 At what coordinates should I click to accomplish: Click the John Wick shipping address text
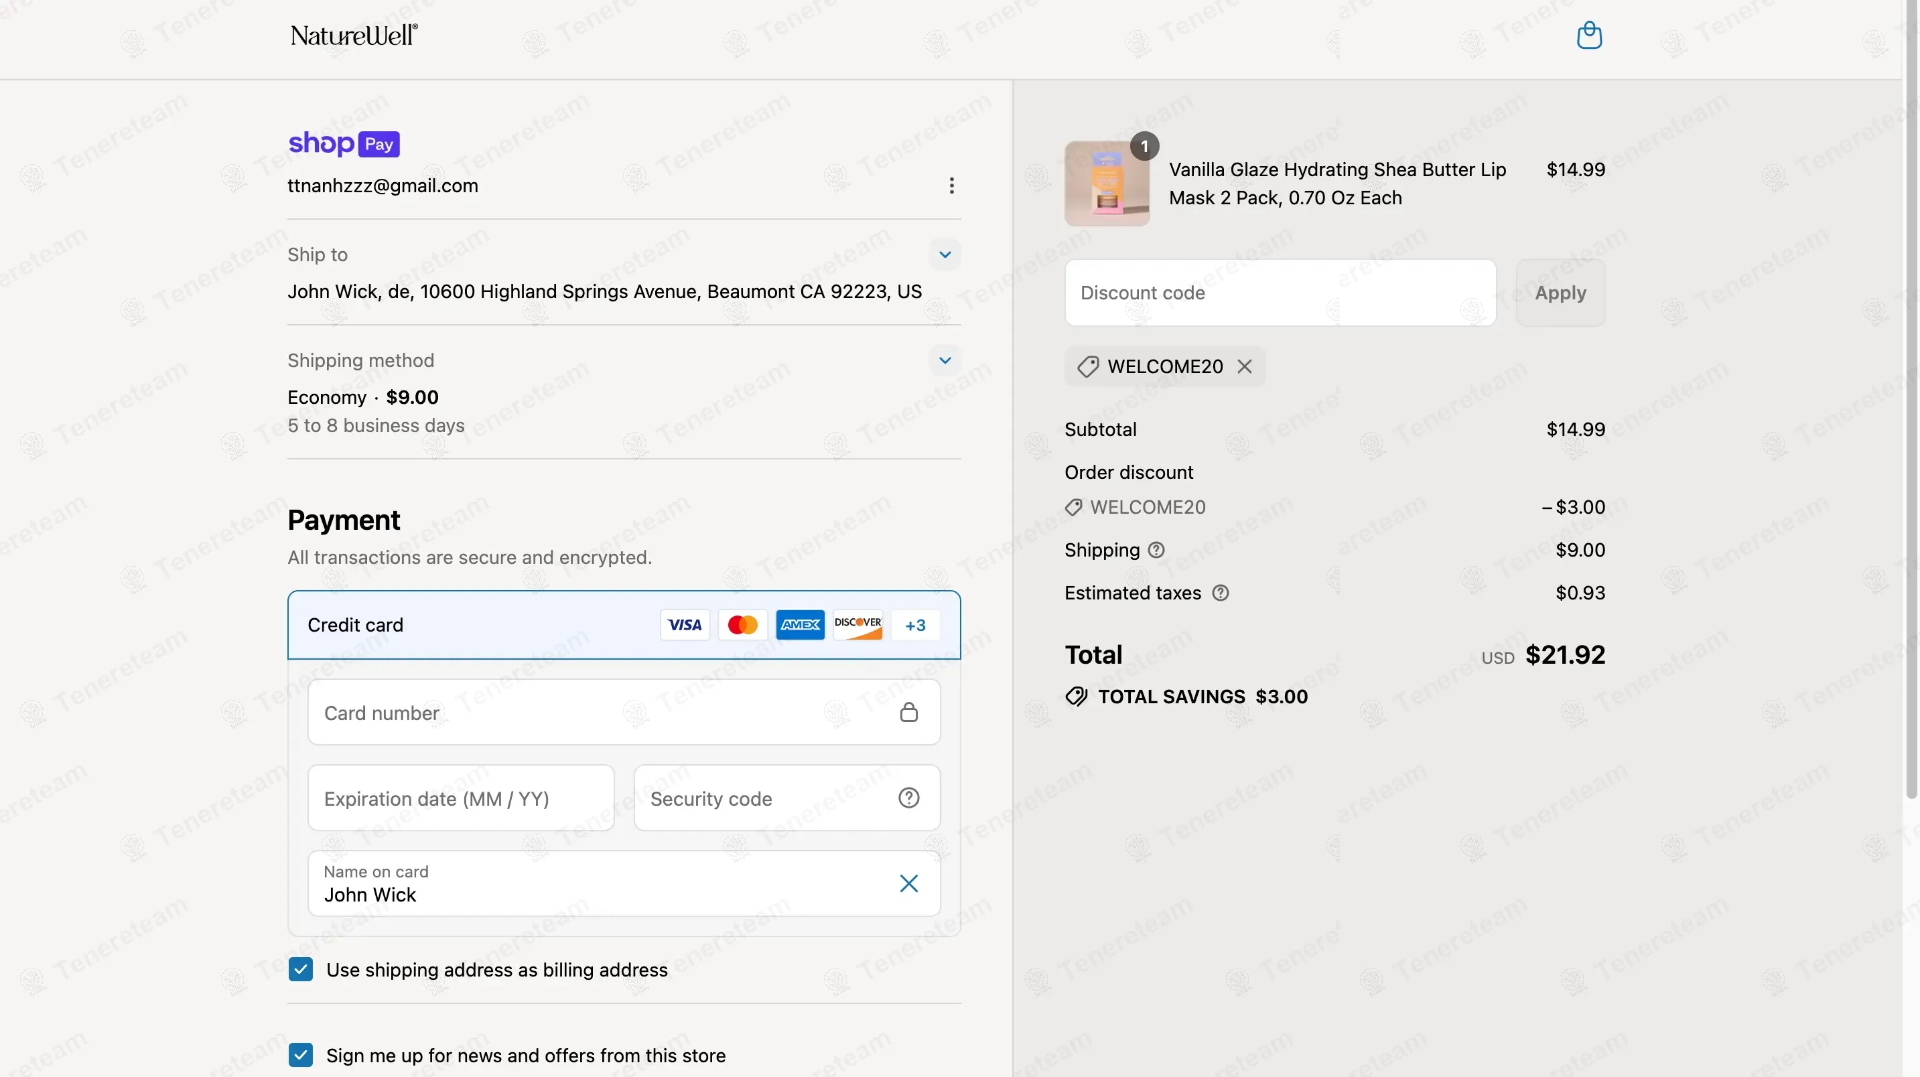(x=604, y=291)
